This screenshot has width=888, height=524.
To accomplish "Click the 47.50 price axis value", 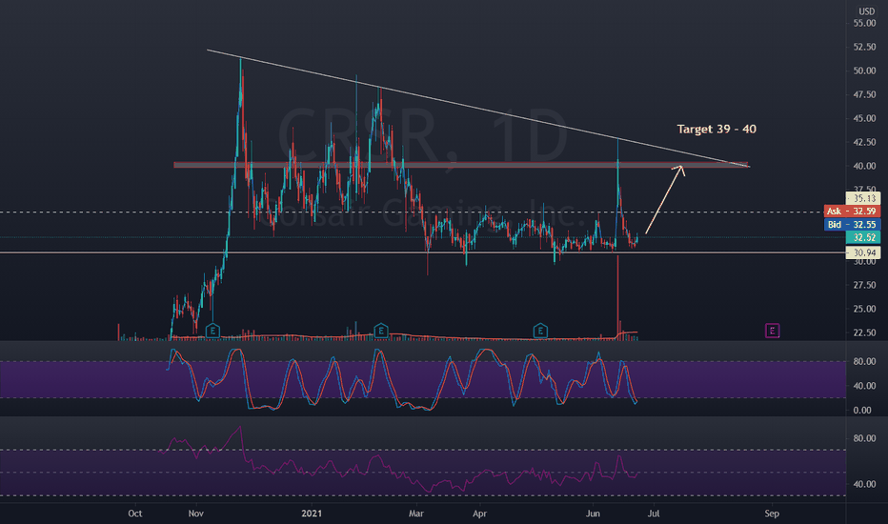I will coord(865,94).
